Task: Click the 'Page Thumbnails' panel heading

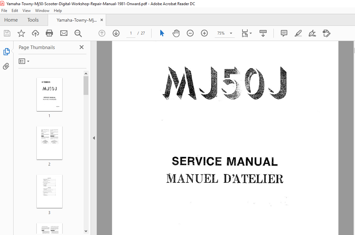Action: point(37,47)
